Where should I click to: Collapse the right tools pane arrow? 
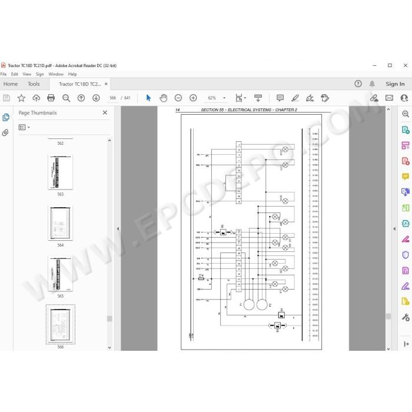pyautogui.click(x=394, y=229)
